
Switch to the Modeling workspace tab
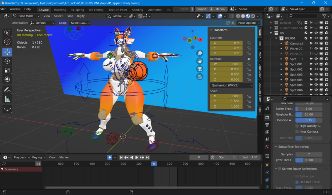(60, 10)
